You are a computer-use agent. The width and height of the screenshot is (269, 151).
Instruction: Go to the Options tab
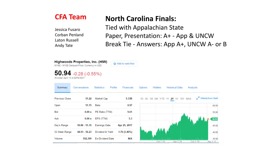click(143, 88)
